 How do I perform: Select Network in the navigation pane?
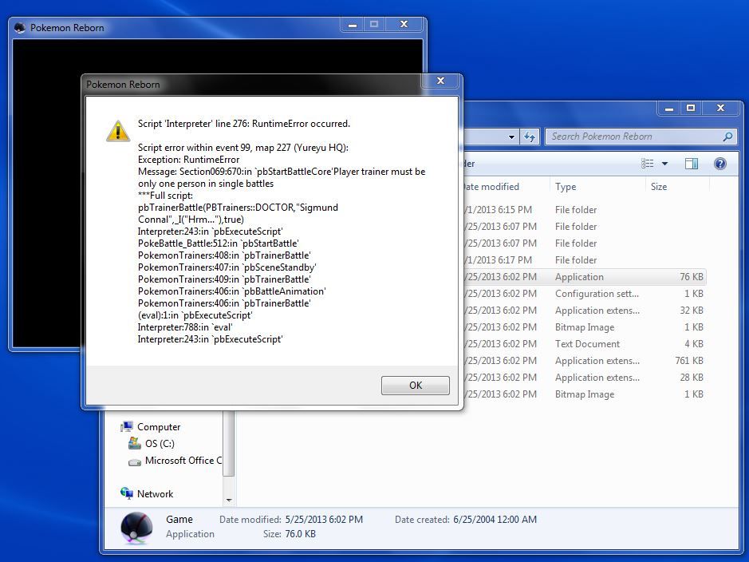(155, 494)
